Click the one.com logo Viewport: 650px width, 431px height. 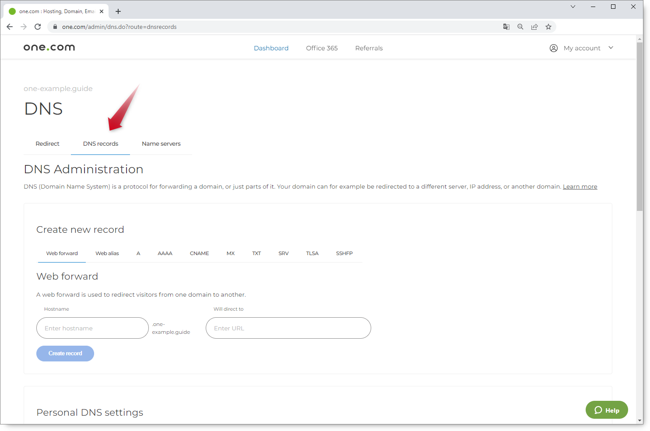click(49, 47)
